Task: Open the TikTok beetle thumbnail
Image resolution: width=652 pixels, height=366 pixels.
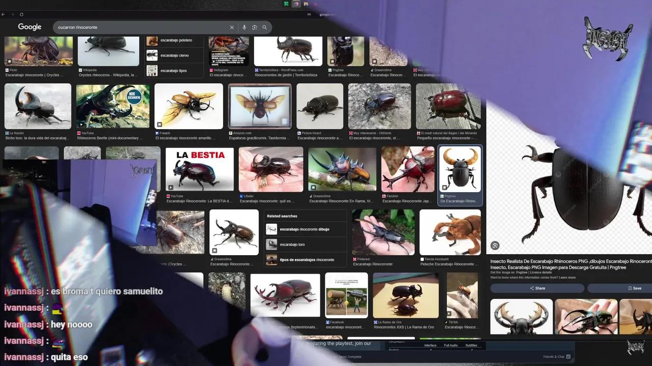Action: coord(462,295)
